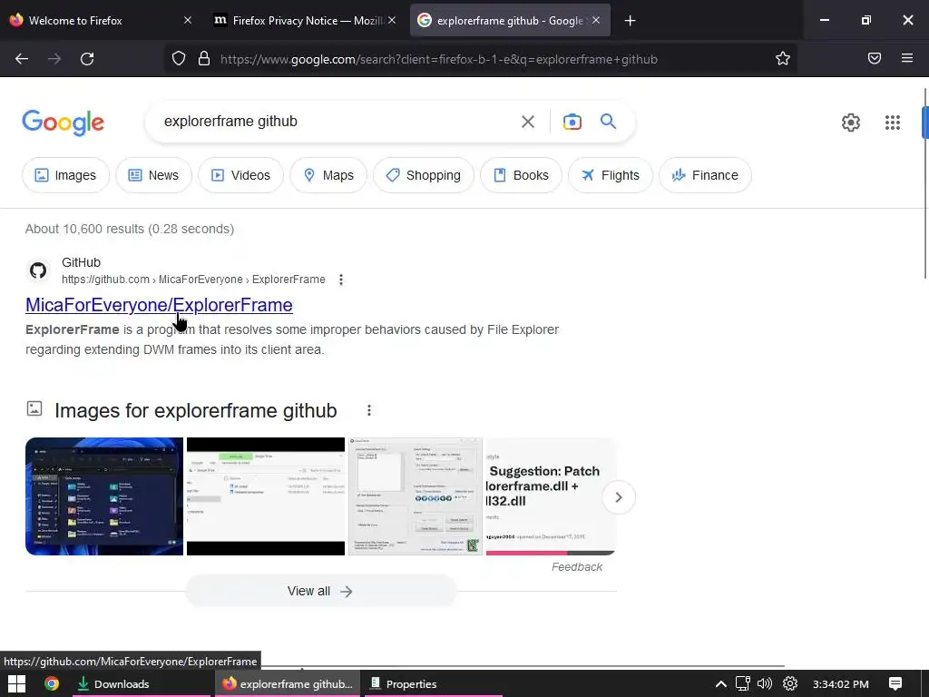Search by image with the camera icon
Image resolution: width=929 pixels, height=697 pixels.
(572, 122)
